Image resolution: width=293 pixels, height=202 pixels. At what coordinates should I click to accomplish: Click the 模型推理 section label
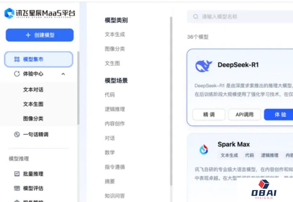19,159
